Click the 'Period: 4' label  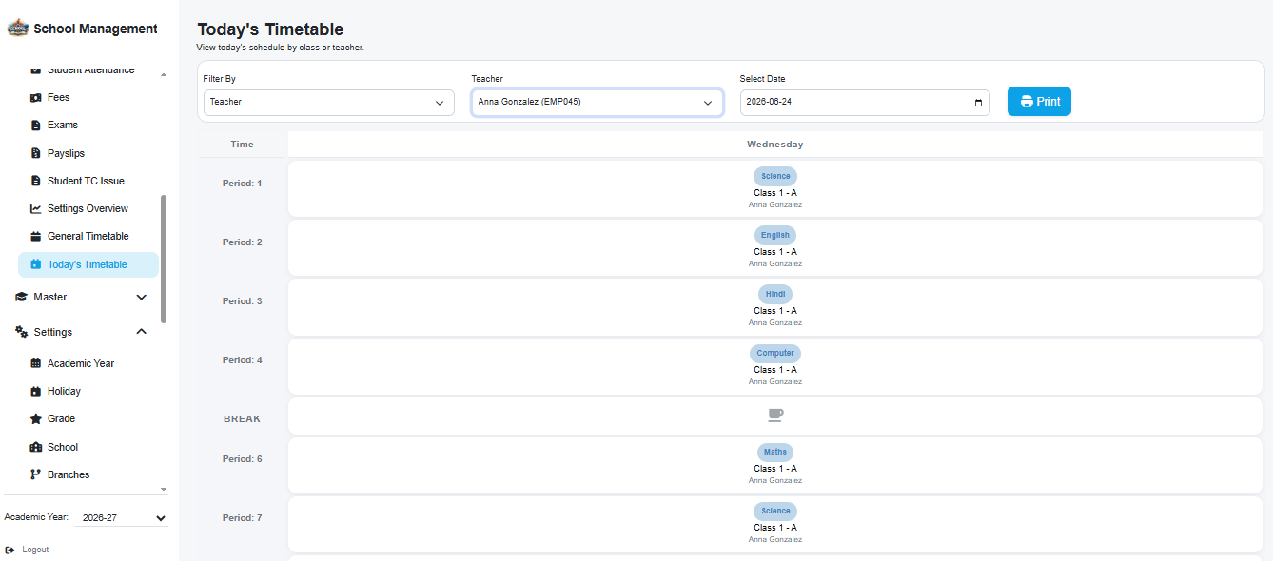pos(243,360)
